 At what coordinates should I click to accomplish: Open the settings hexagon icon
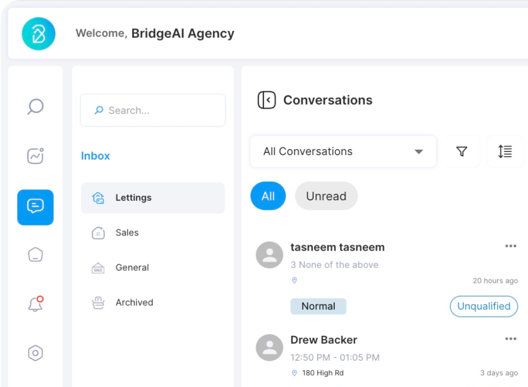click(x=35, y=353)
